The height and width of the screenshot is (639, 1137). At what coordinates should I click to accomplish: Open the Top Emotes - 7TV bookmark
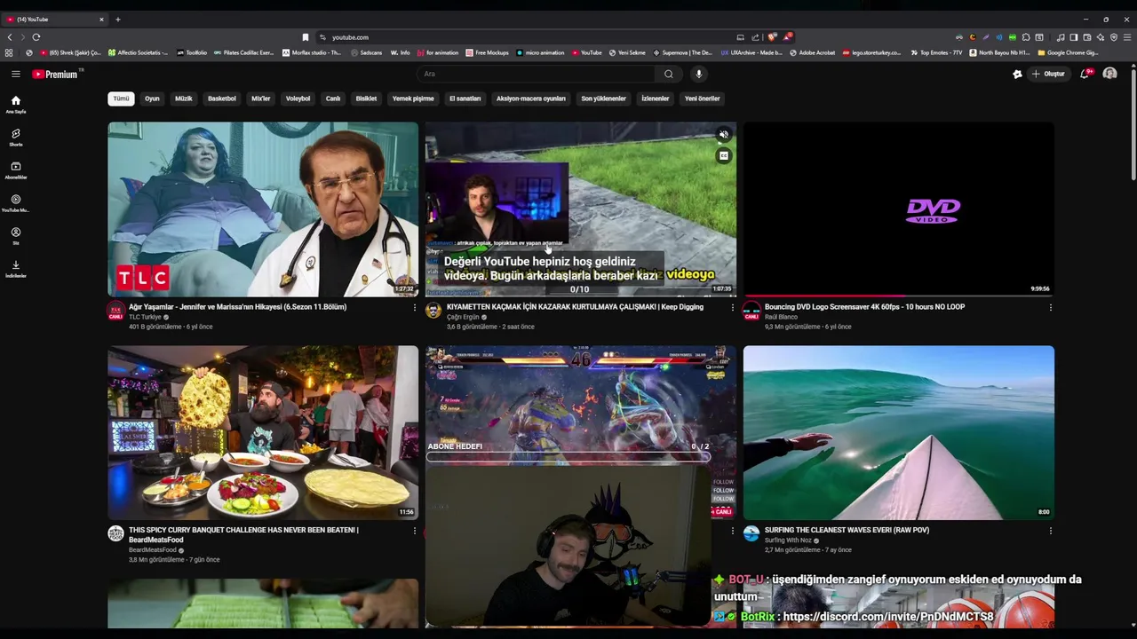pos(936,52)
